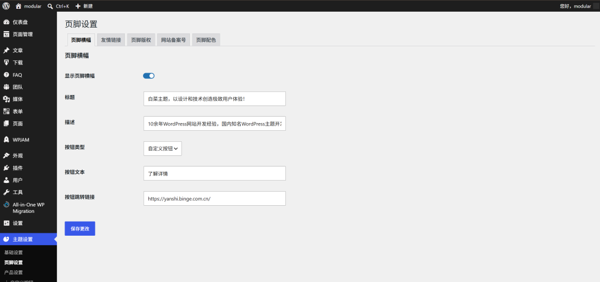Click into the 标题 input field
Image resolution: width=600 pixels, height=282 pixels.
214,98
